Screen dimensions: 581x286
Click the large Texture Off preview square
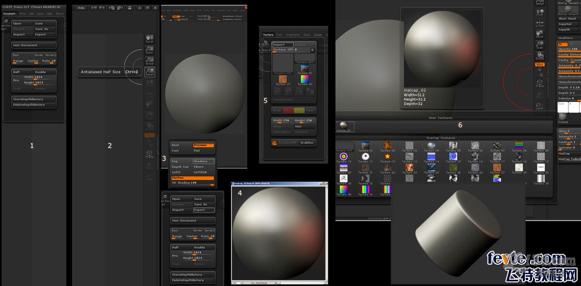coord(282,63)
